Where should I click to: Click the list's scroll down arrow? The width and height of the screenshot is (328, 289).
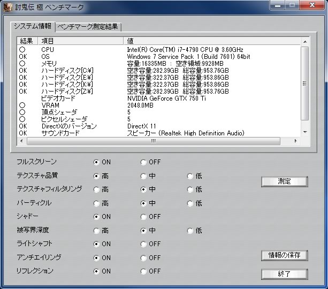point(305,132)
